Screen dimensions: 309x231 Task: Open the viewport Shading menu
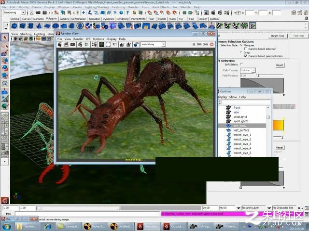point(26,34)
